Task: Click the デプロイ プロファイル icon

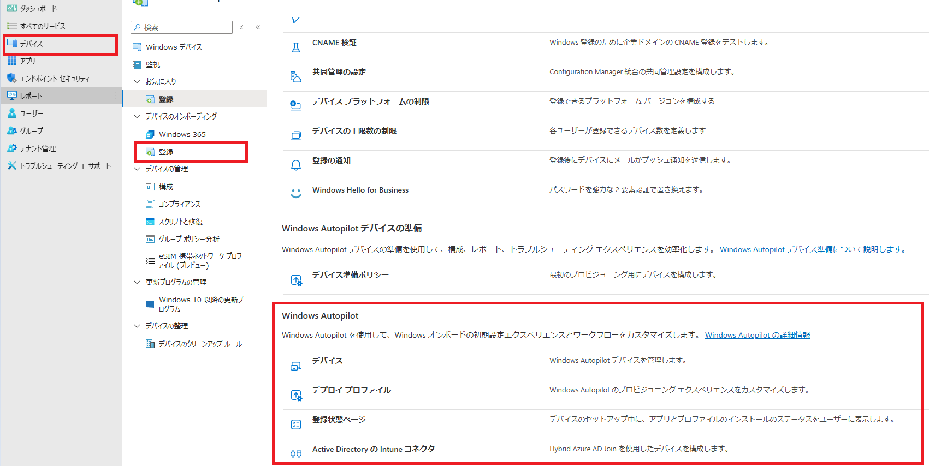Action: click(x=296, y=396)
